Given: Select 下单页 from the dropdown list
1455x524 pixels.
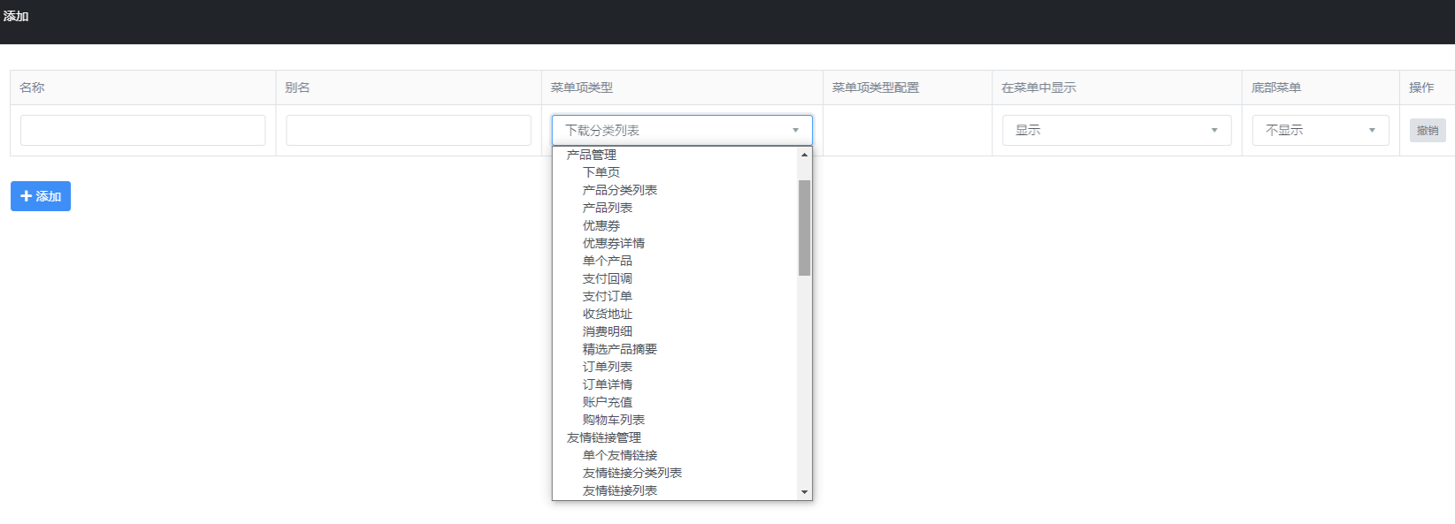Looking at the screenshot, I should coord(601,172).
